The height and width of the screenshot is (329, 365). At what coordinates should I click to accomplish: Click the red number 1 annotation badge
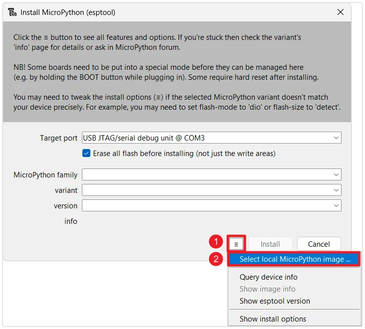pyautogui.click(x=216, y=242)
